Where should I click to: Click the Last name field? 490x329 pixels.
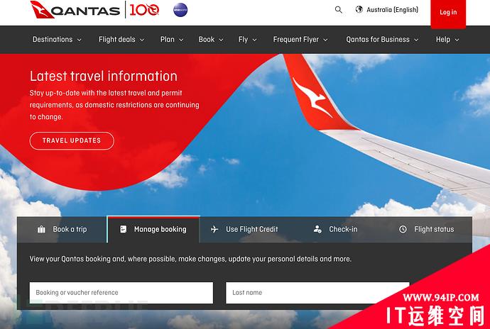coord(317,293)
